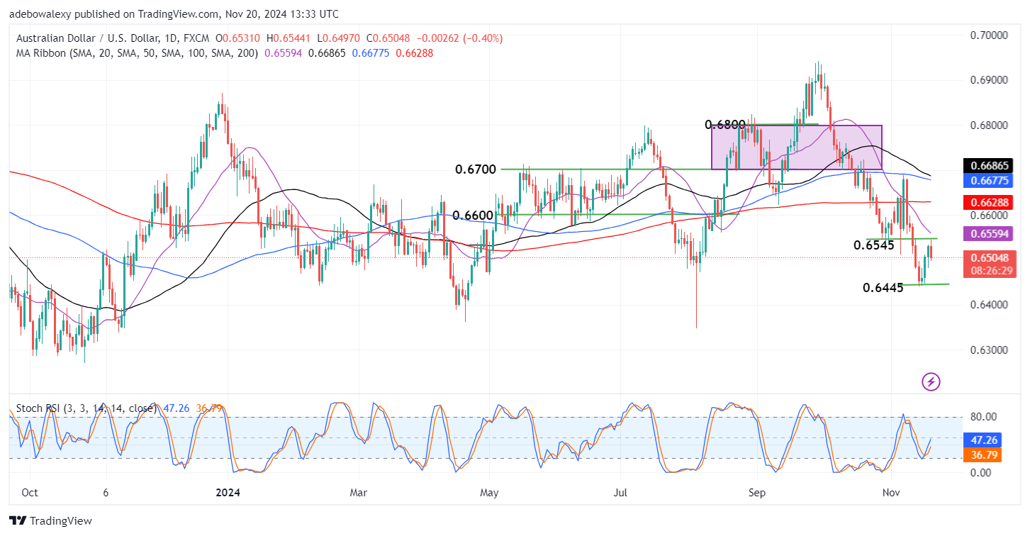This screenshot has width=1030, height=536.
Task: Click the Sep label on the time axis
Action: coord(758,491)
